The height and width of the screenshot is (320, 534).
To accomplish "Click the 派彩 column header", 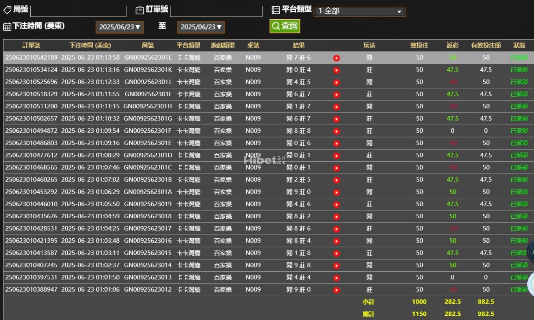I will [452, 46].
